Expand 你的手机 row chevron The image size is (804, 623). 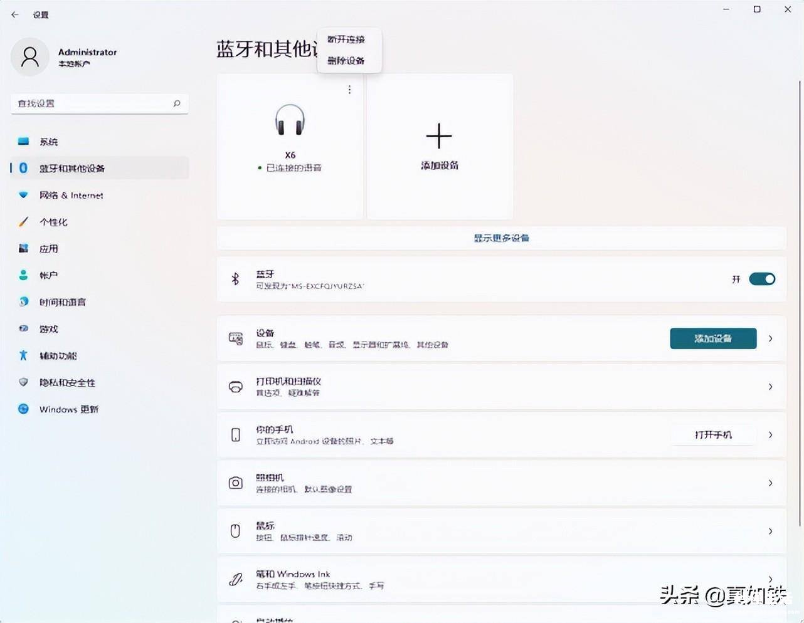tap(770, 435)
